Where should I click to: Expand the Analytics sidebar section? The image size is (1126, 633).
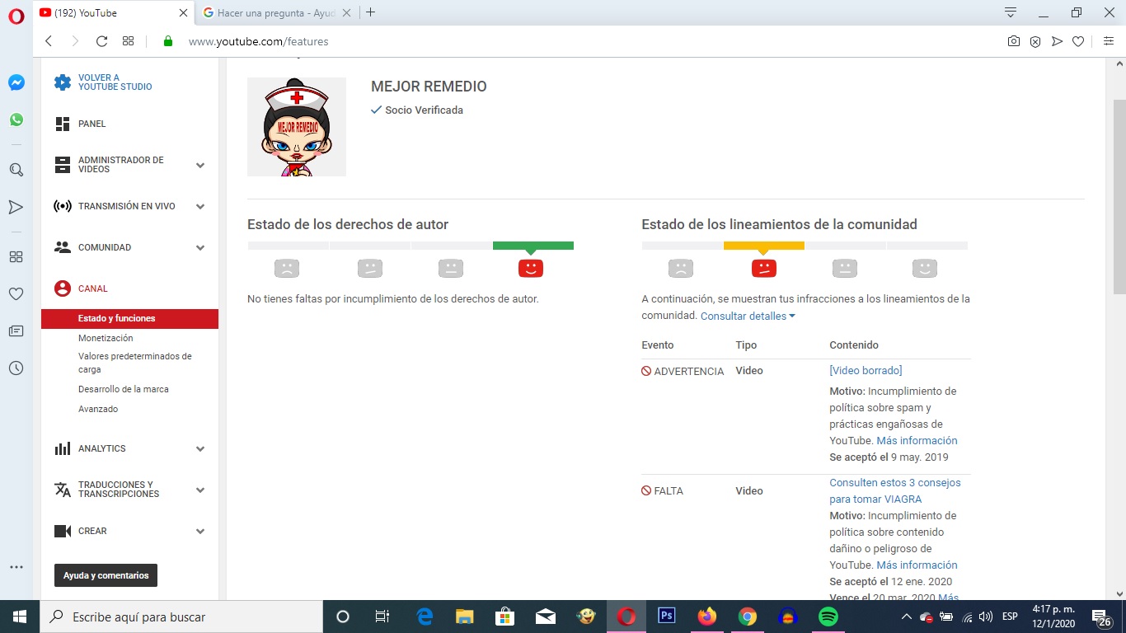pyautogui.click(x=200, y=448)
